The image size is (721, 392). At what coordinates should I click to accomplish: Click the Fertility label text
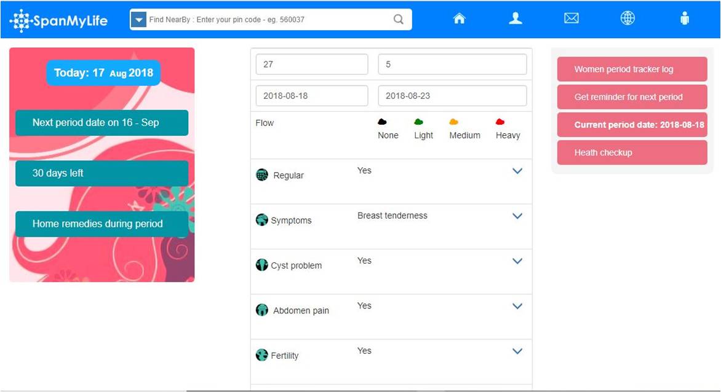(285, 355)
